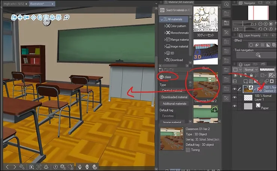277x171 pixels.
Task: Collapse the All materials tree node
Action: click(x=161, y=19)
